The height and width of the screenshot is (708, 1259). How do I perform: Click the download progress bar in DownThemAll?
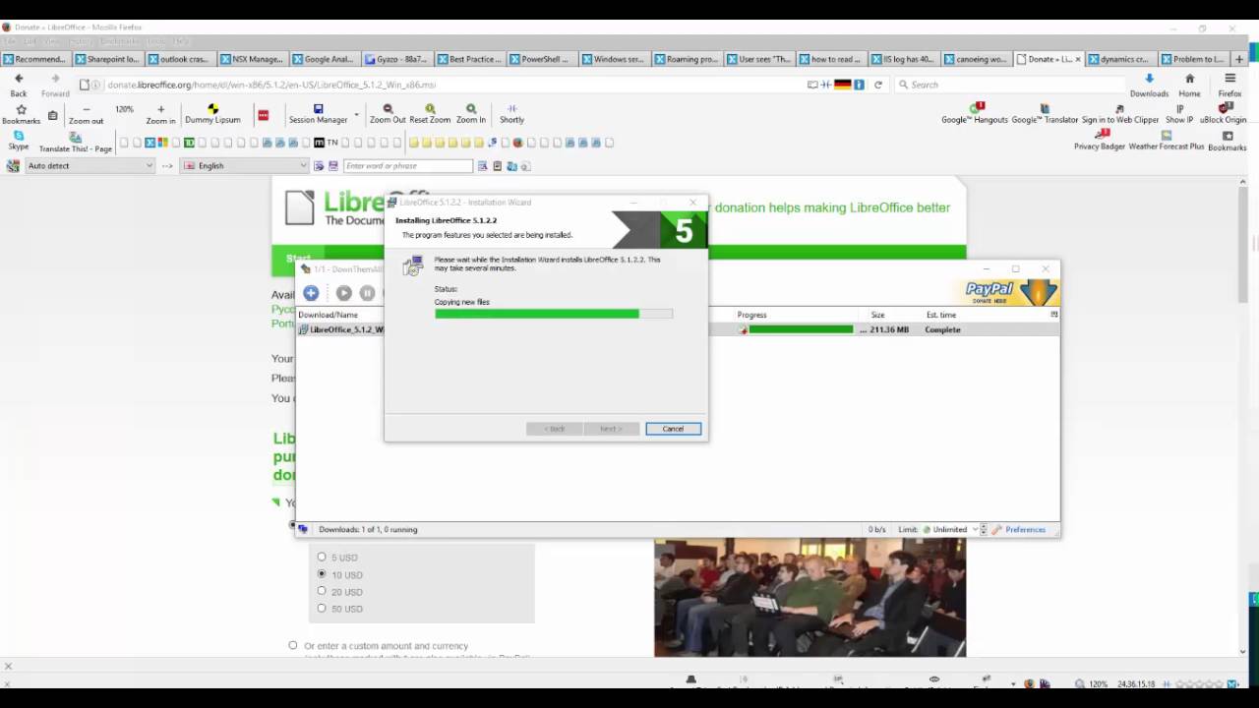click(802, 329)
